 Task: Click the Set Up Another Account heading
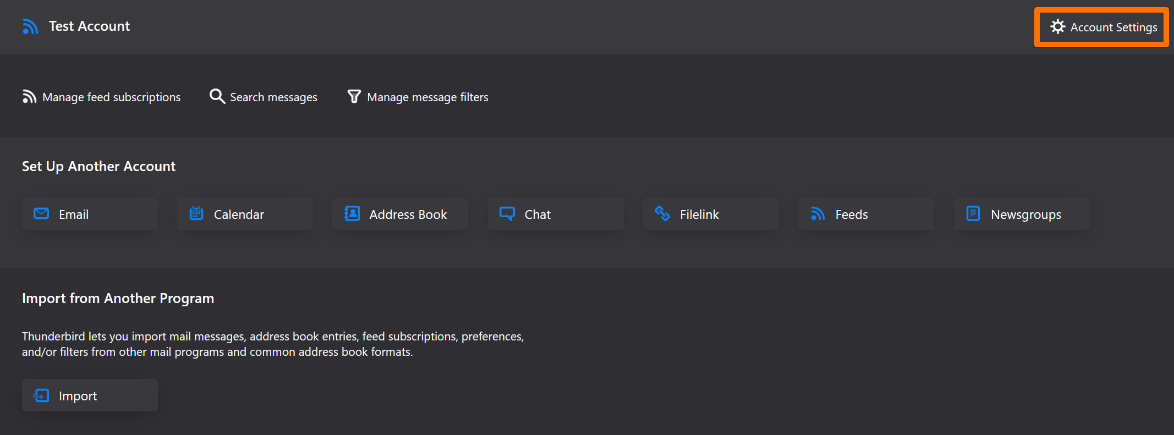coord(98,166)
